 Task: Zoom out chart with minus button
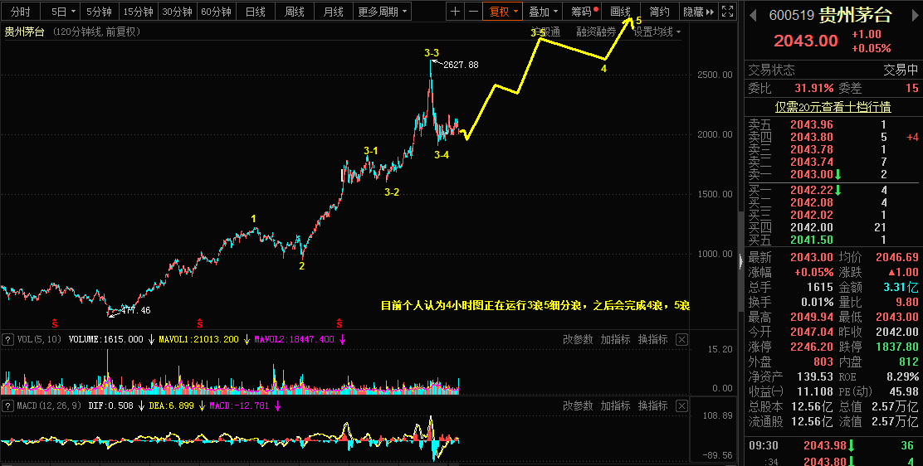pyautogui.click(x=472, y=11)
